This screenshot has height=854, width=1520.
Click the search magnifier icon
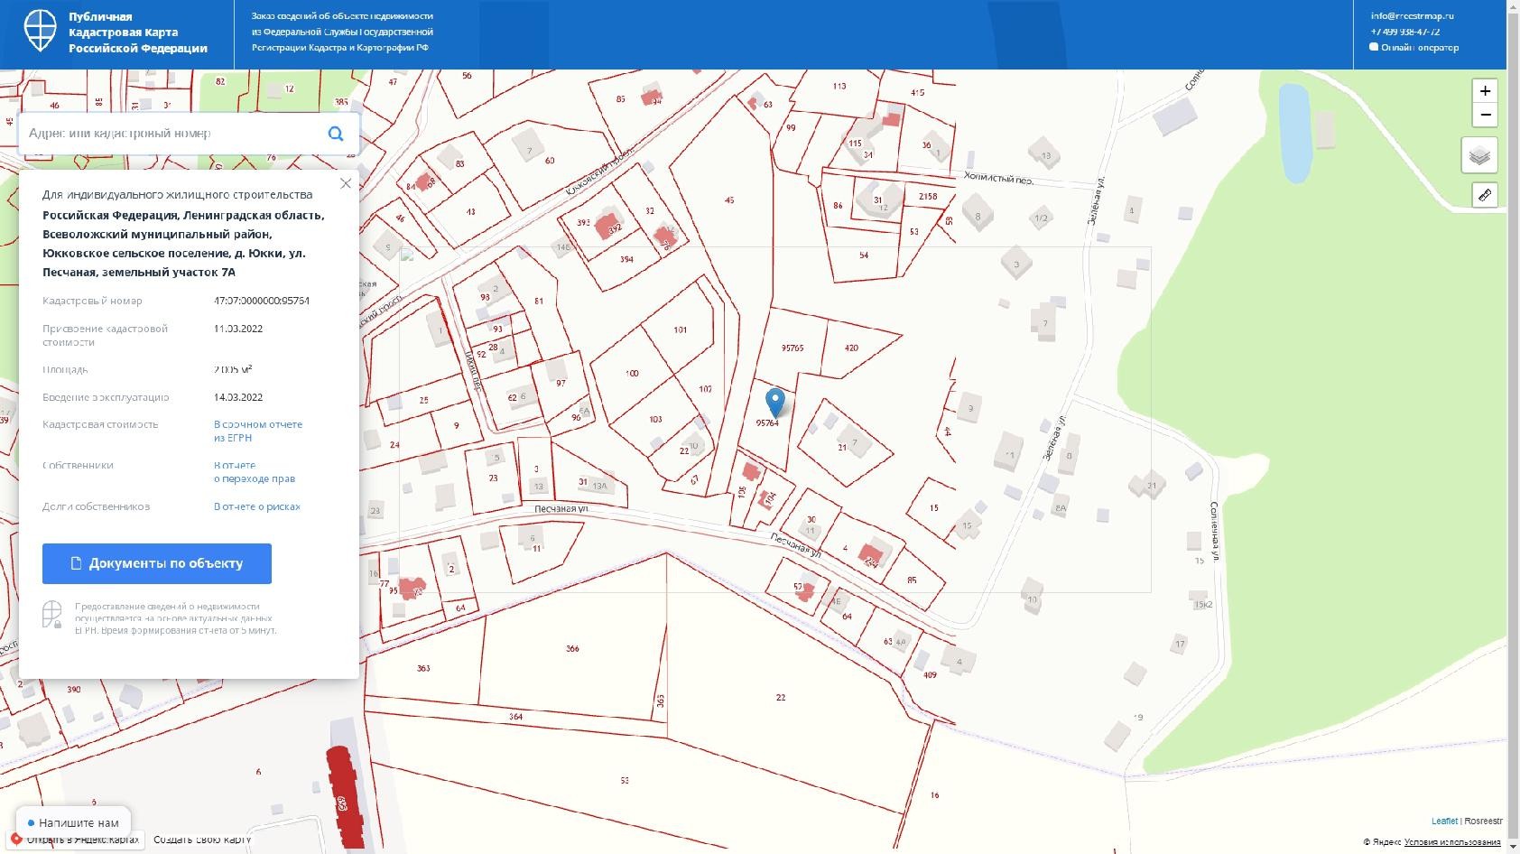[x=336, y=134]
